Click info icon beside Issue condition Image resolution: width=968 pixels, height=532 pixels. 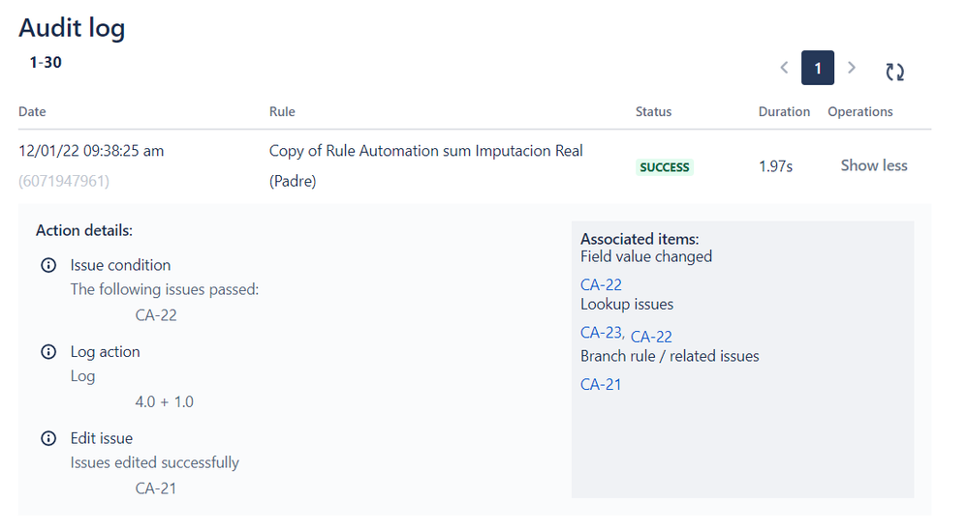(x=48, y=265)
